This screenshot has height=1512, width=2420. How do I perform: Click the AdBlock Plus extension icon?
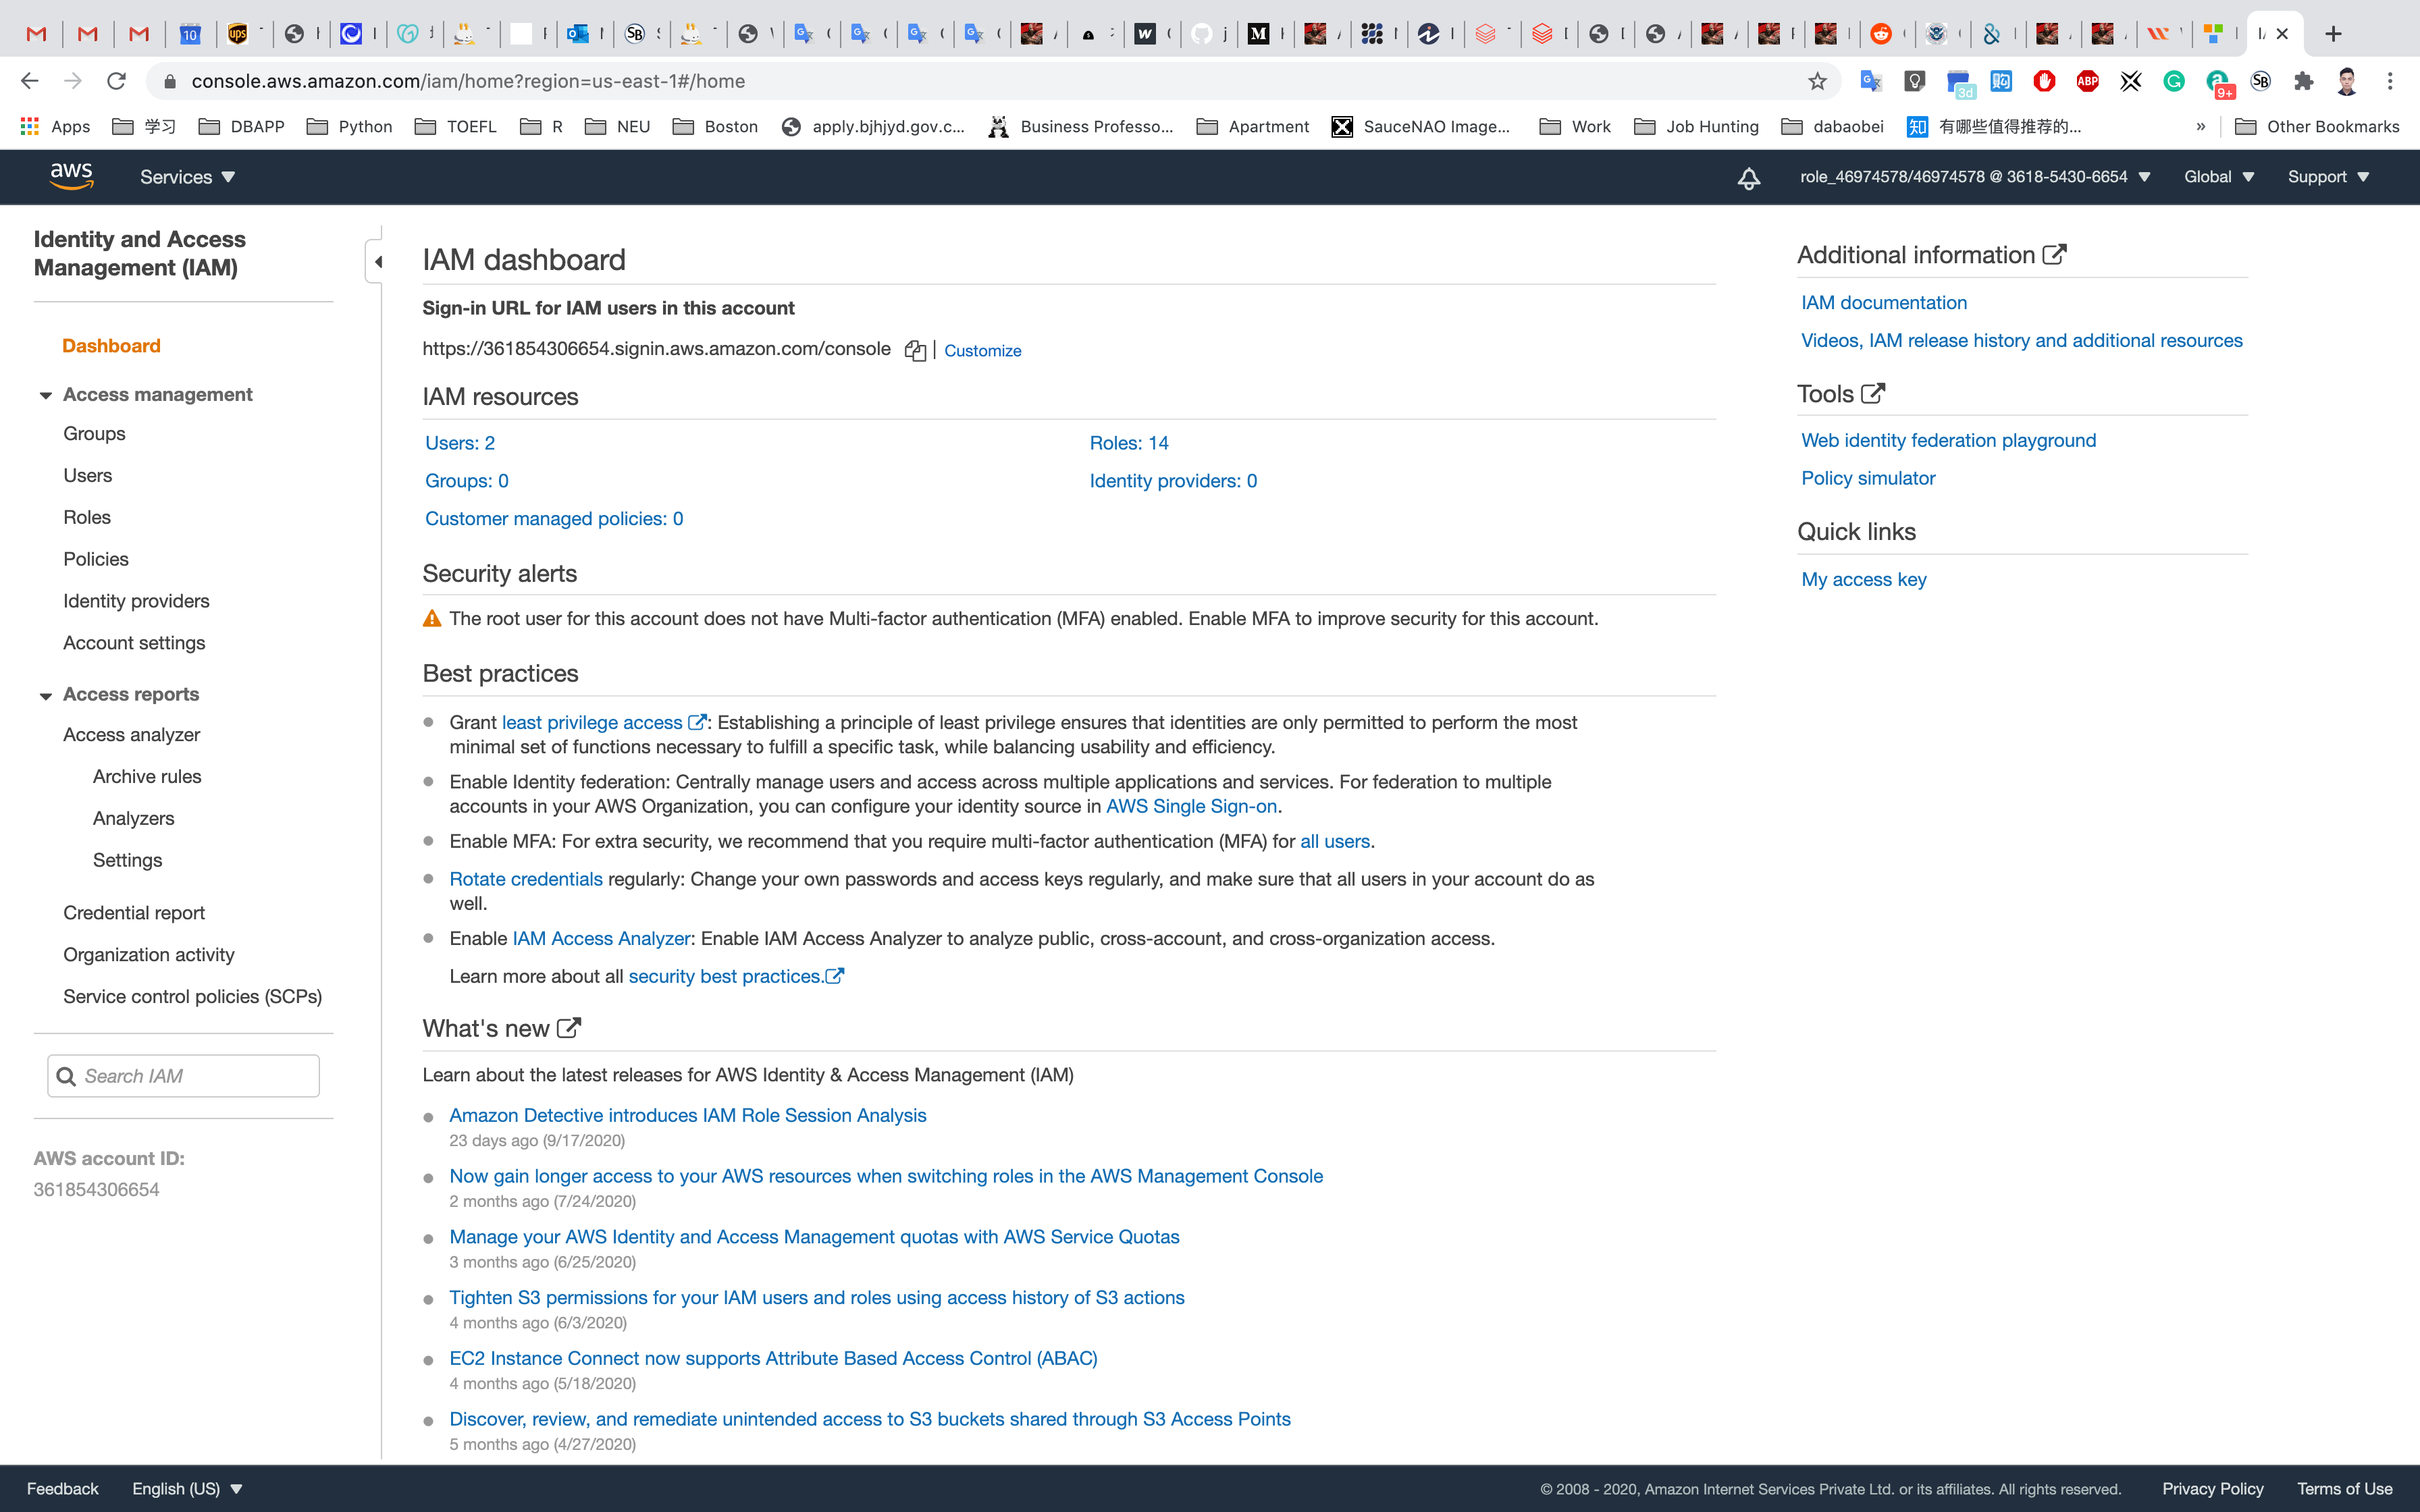pyautogui.click(x=2087, y=81)
